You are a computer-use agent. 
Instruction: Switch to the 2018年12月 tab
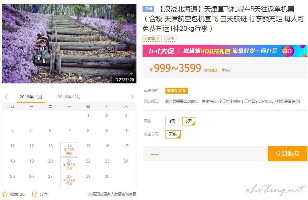coord(69,97)
